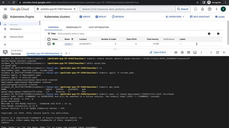Create a new Kubernetes cluster

85,17
